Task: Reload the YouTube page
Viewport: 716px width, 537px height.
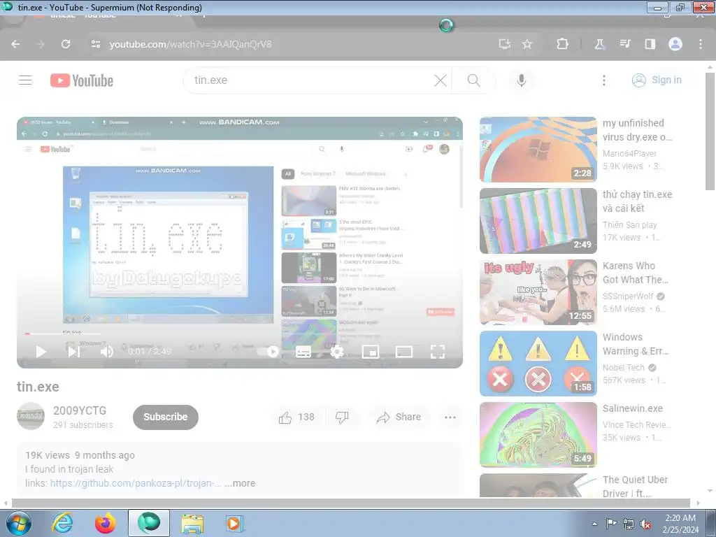Action: 66,44
